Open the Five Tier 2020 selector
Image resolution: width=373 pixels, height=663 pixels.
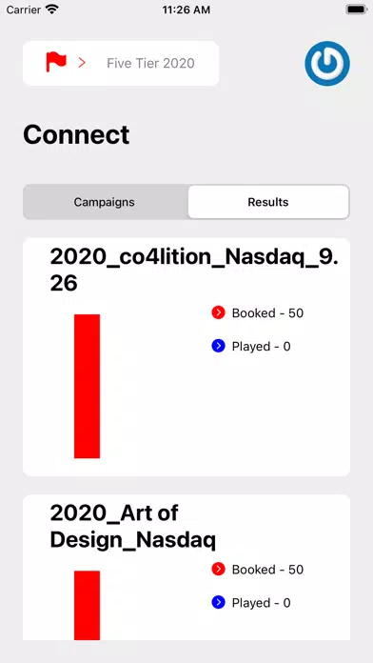[x=121, y=64]
